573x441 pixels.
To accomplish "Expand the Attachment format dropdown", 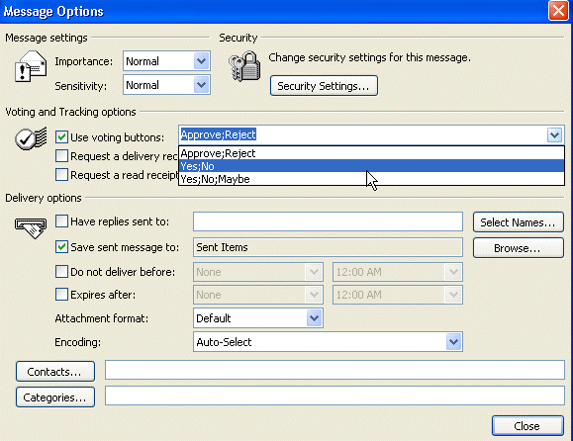I will point(314,318).
